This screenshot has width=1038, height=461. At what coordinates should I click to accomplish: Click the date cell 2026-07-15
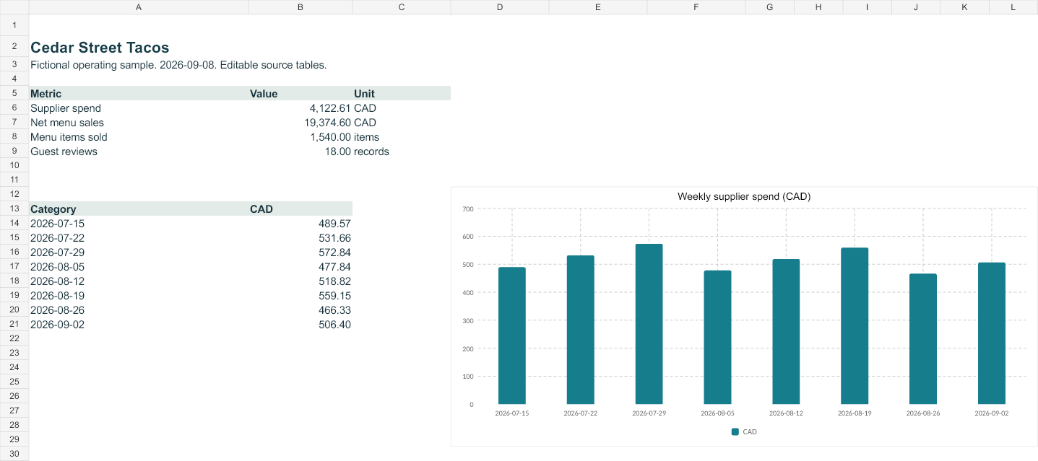tap(139, 224)
